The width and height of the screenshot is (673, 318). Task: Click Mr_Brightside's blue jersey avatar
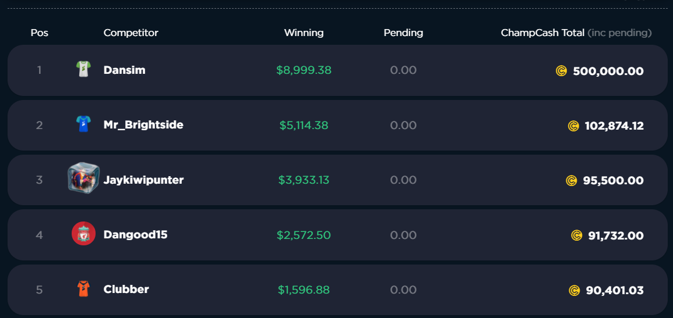click(83, 124)
